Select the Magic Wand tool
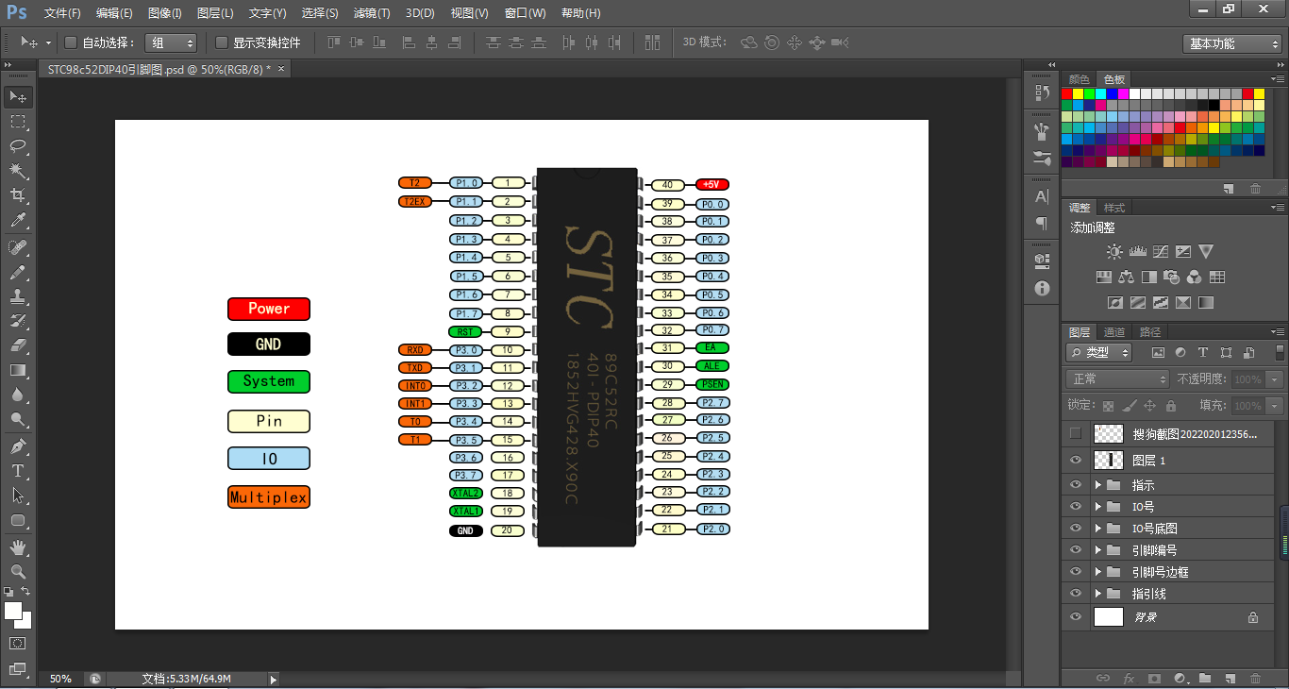The height and width of the screenshot is (689, 1289). coord(18,171)
